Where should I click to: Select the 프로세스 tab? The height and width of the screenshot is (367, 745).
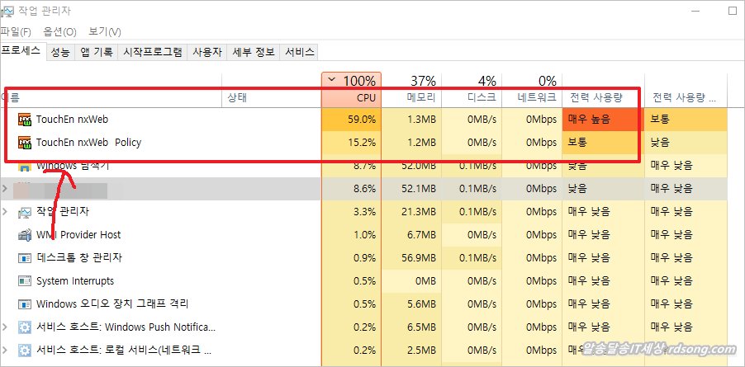(23, 52)
